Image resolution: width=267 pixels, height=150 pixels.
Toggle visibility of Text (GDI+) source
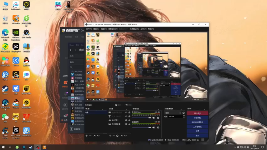126,116
